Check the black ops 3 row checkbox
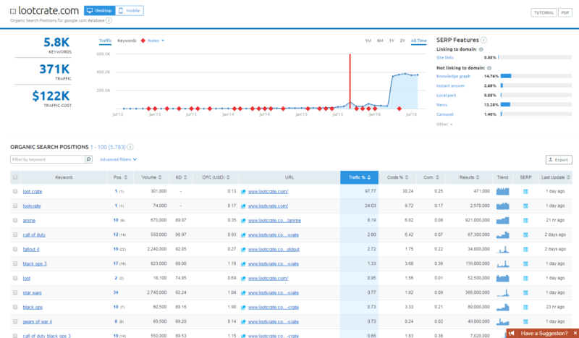This screenshot has height=338, width=579. coord(15,263)
